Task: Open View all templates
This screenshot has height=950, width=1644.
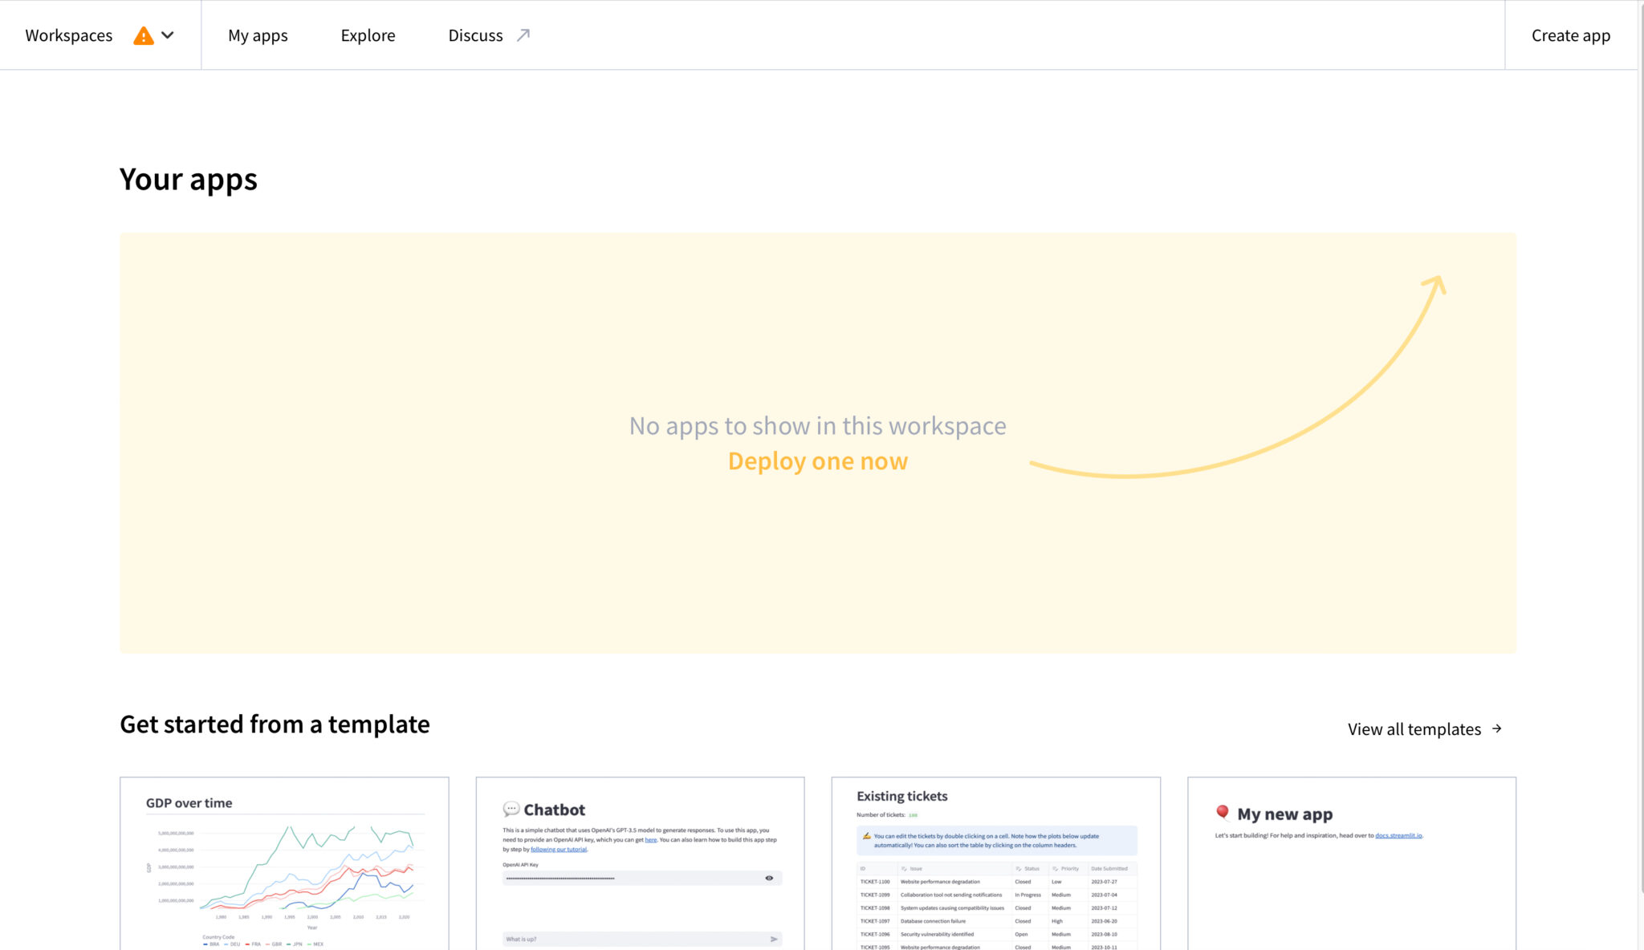Action: click(1414, 729)
